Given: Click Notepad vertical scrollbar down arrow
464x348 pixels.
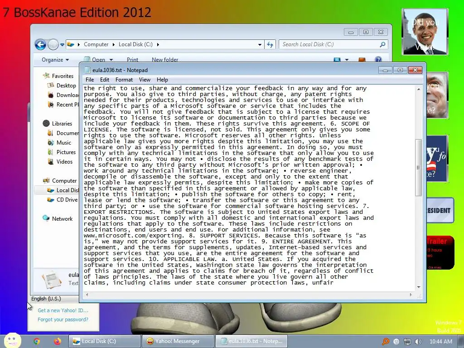Looking at the screenshot, I should pos(418,287).
